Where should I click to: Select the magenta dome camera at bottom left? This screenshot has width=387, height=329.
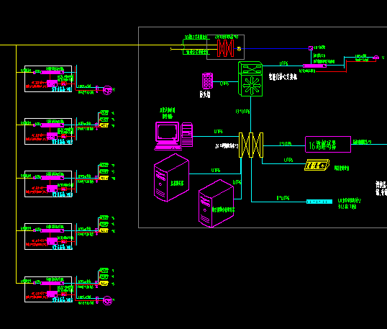pyautogui.click(x=108, y=301)
